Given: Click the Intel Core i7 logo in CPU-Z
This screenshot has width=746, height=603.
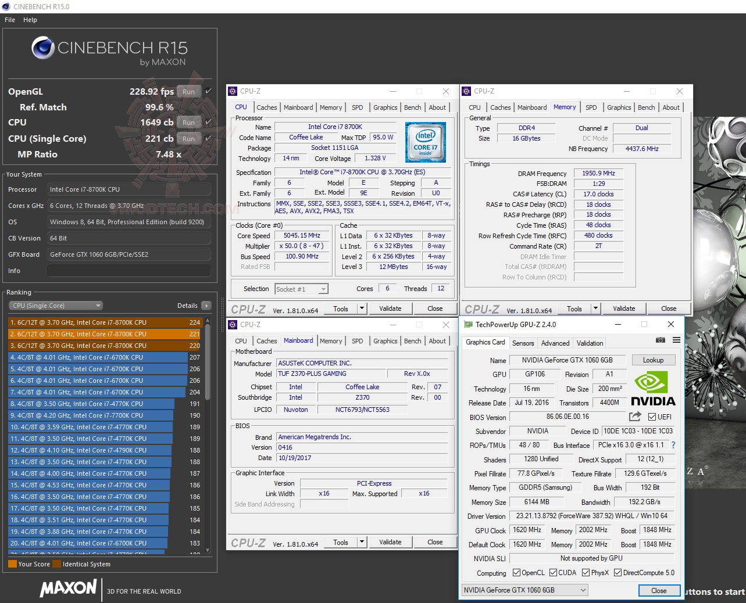Looking at the screenshot, I should point(425,142).
